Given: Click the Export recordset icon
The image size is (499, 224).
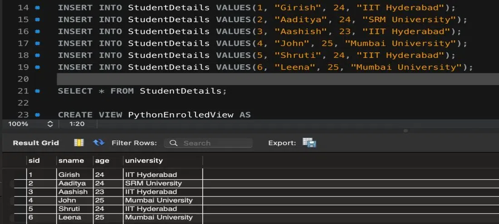Looking at the screenshot, I should [309, 143].
